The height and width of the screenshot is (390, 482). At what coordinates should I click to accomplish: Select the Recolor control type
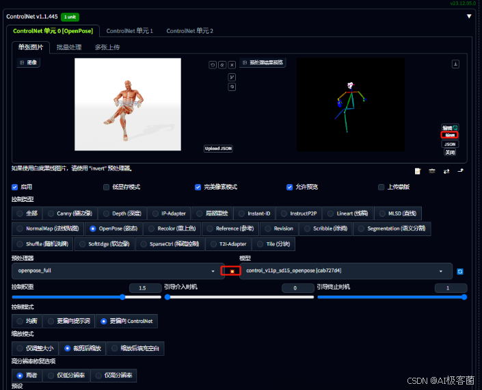[172, 229]
